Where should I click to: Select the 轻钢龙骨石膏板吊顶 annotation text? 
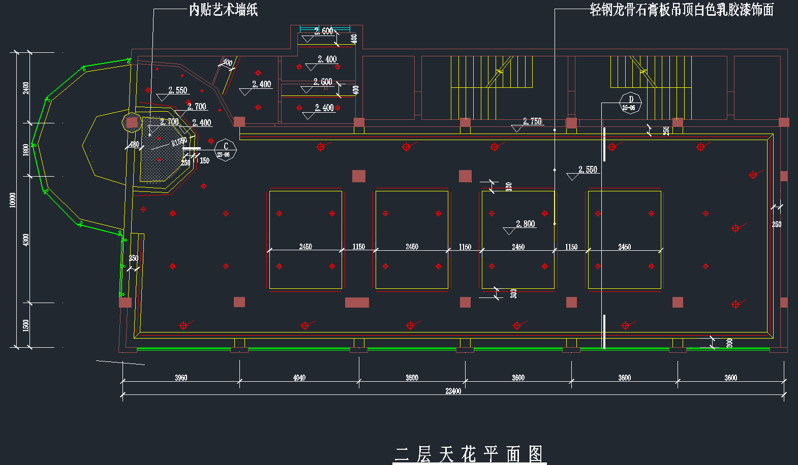(681, 10)
